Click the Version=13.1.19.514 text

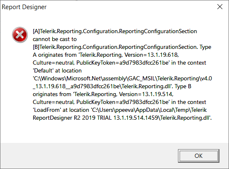(x=146, y=94)
